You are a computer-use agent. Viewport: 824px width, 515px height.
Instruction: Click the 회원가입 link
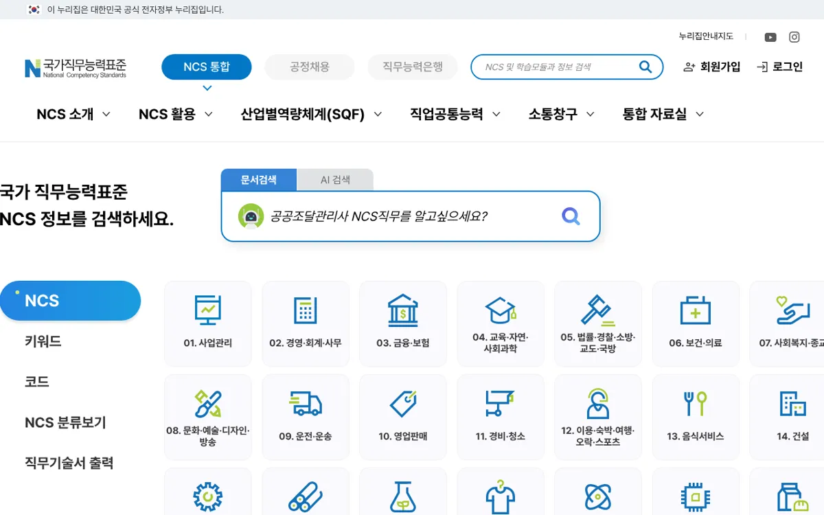pos(712,67)
